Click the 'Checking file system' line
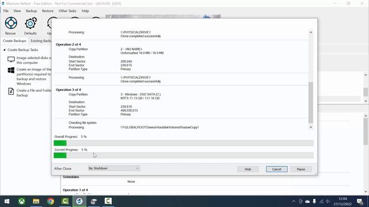This screenshot has height=207, width=369. pyautogui.click(x=82, y=122)
